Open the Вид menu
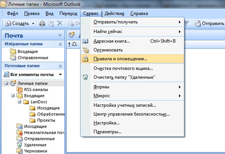This screenshot has width=225, height=154. pyautogui.click(x=49, y=13)
